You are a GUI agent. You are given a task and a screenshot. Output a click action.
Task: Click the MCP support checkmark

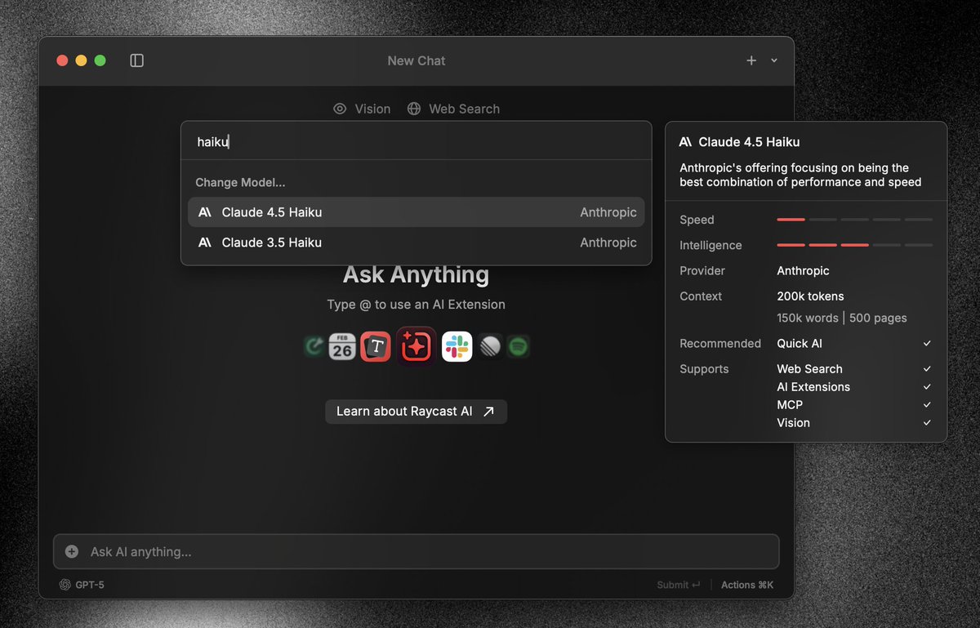(927, 405)
